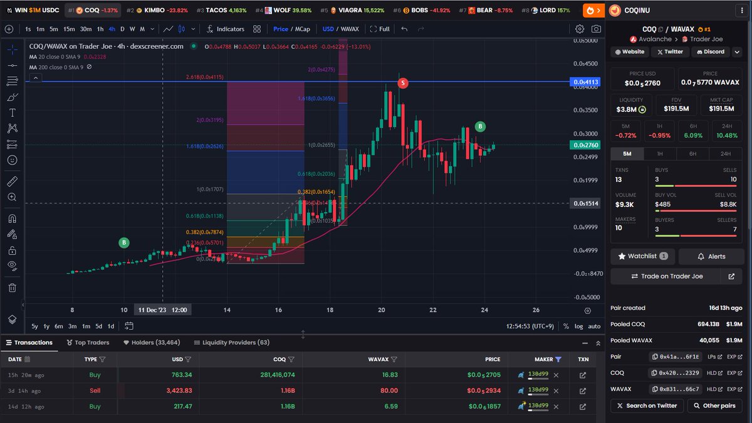The width and height of the screenshot is (752, 423).
Task: Select the ruler measure tool
Action: pos(12,181)
